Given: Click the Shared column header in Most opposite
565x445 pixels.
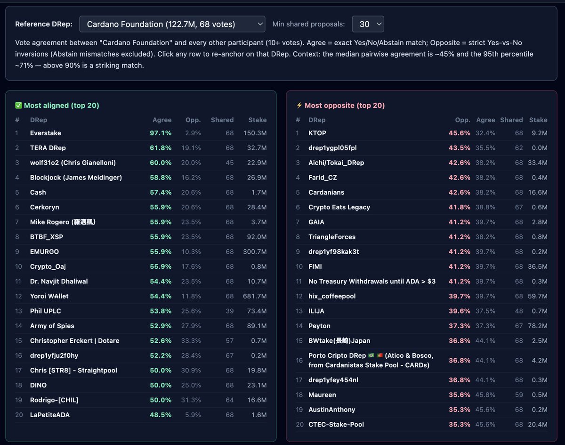Looking at the screenshot, I should [x=512, y=120].
